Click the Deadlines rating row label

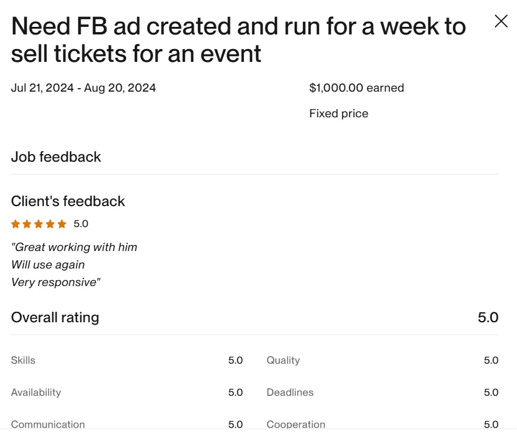coord(290,392)
